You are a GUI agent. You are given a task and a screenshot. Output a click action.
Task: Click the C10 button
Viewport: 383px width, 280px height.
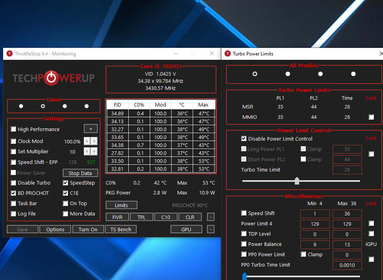pyautogui.click(x=166, y=217)
